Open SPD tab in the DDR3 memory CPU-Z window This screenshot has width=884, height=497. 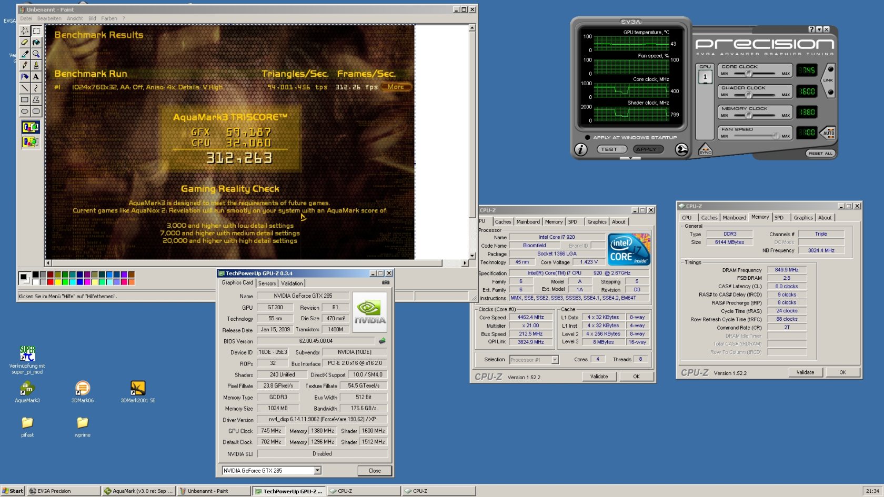coord(779,218)
